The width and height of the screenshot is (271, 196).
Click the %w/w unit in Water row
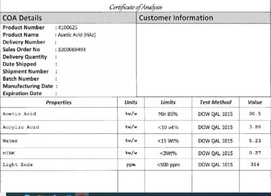131,141
